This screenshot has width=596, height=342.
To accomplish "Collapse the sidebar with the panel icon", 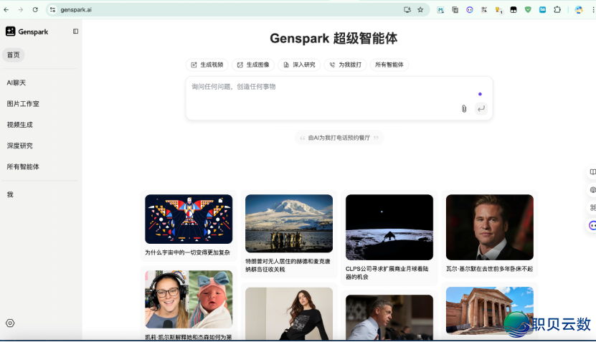I will [75, 32].
